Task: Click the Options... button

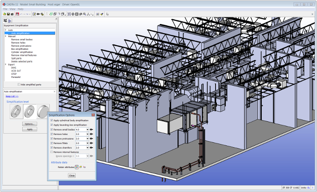Action: click(29, 124)
